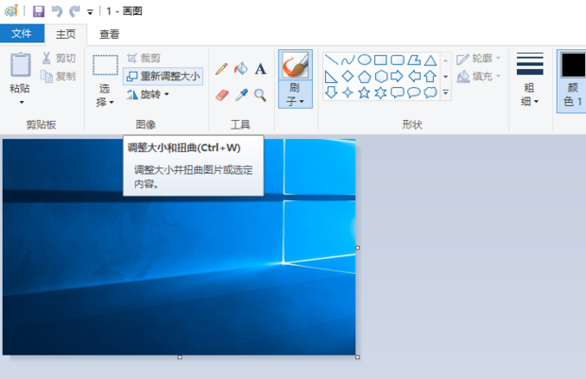Click the shapes gallery scroll up arrow
The height and width of the screenshot is (379, 586).
(445, 60)
